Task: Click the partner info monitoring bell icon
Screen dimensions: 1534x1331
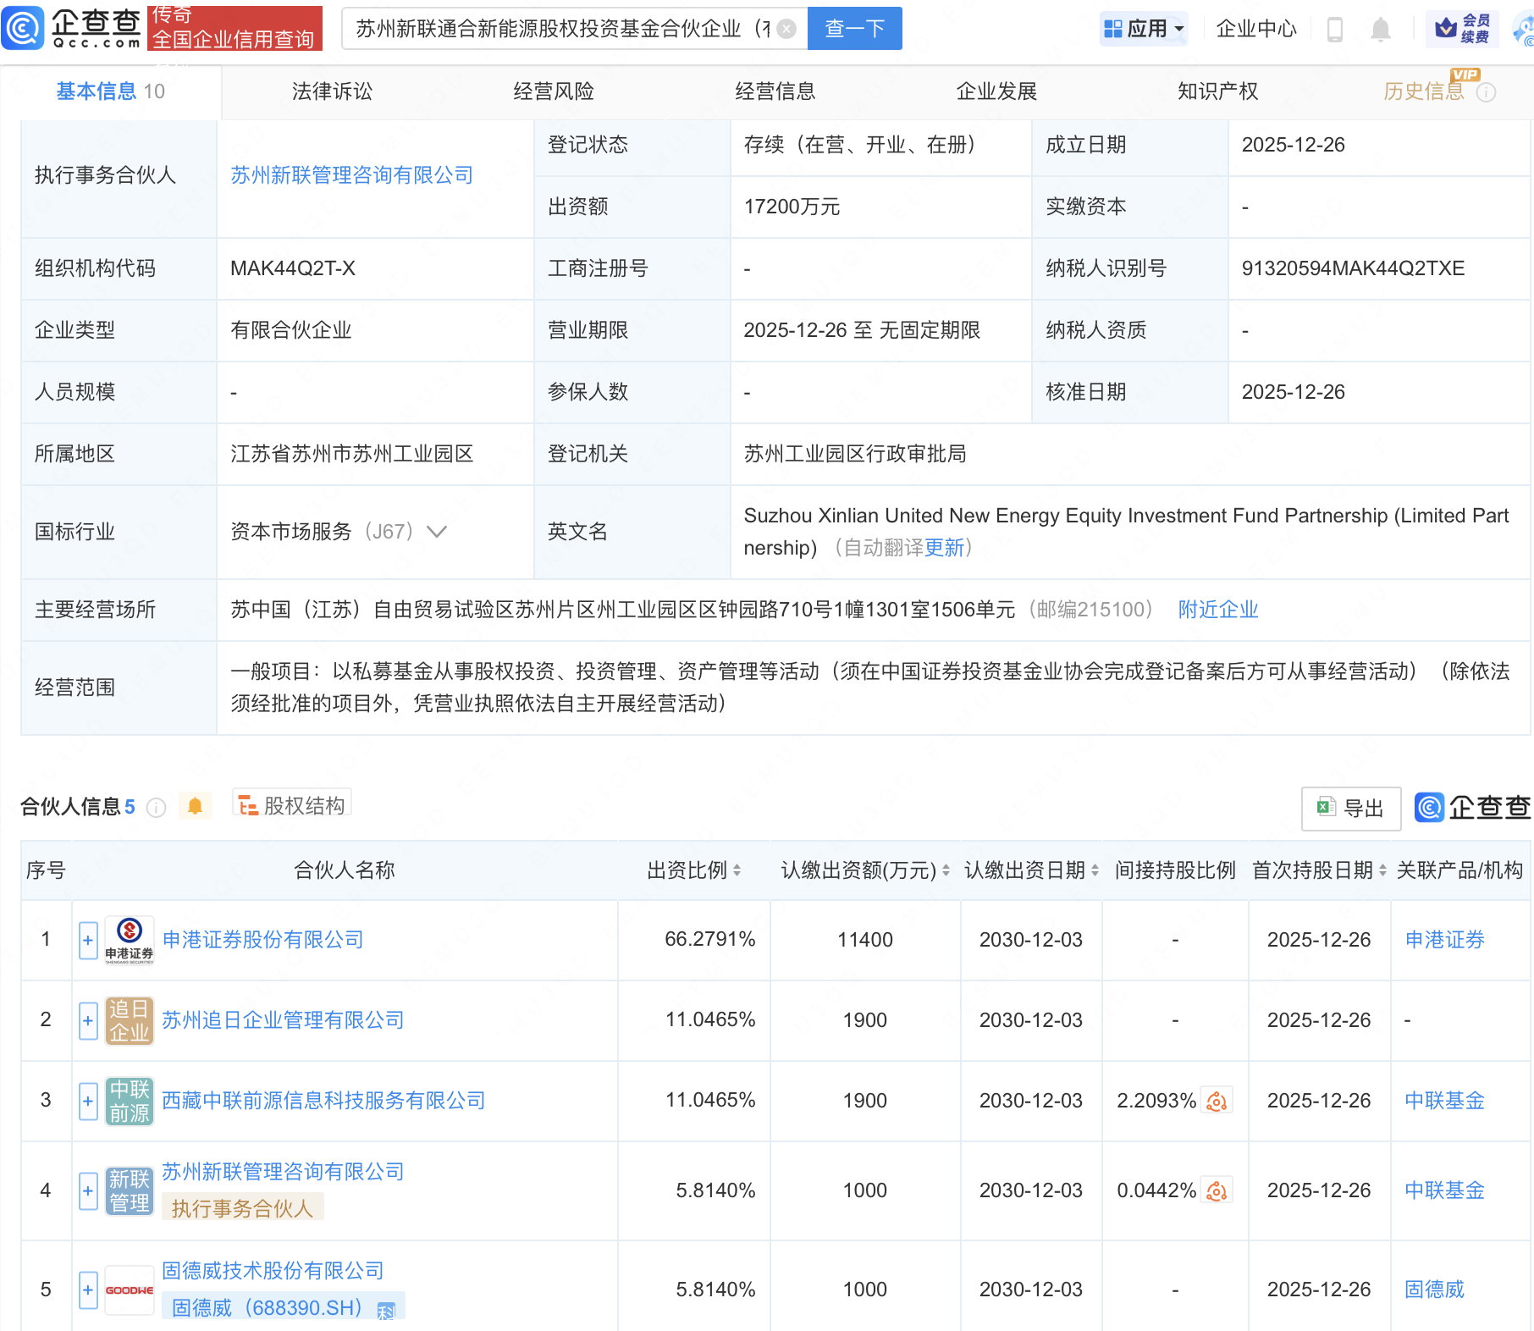Action: (195, 806)
